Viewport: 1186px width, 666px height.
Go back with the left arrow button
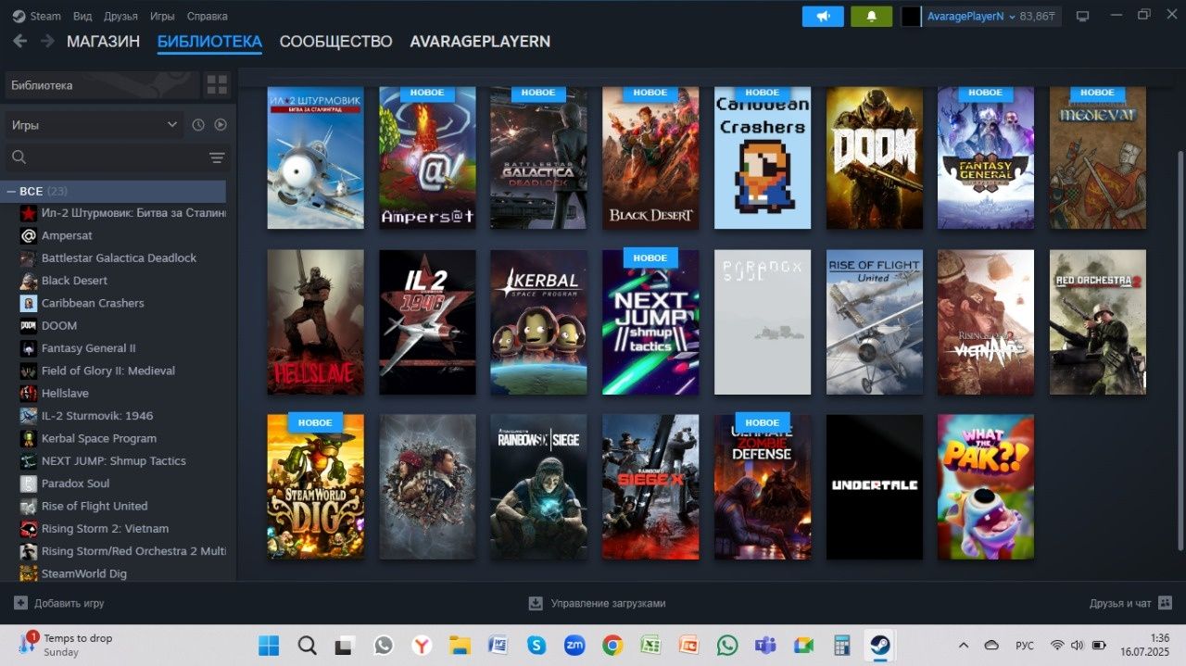click(19, 41)
